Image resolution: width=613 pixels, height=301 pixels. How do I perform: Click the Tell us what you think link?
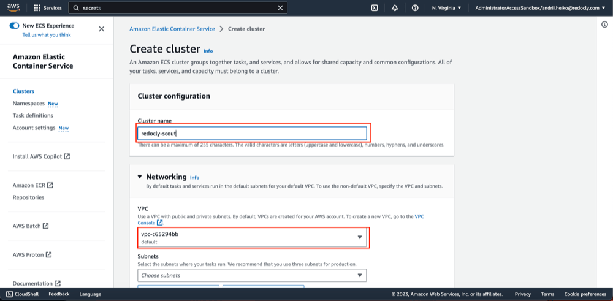click(x=47, y=35)
